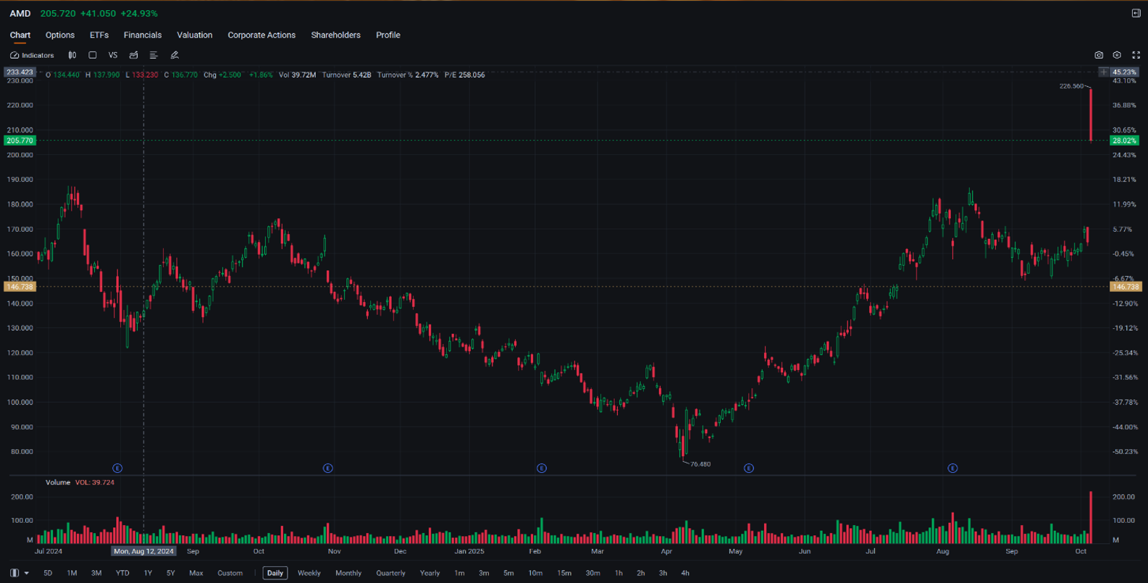Image resolution: width=1148 pixels, height=583 pixels.
Task: Open the Indicators panel
Action: pos(33,55)
